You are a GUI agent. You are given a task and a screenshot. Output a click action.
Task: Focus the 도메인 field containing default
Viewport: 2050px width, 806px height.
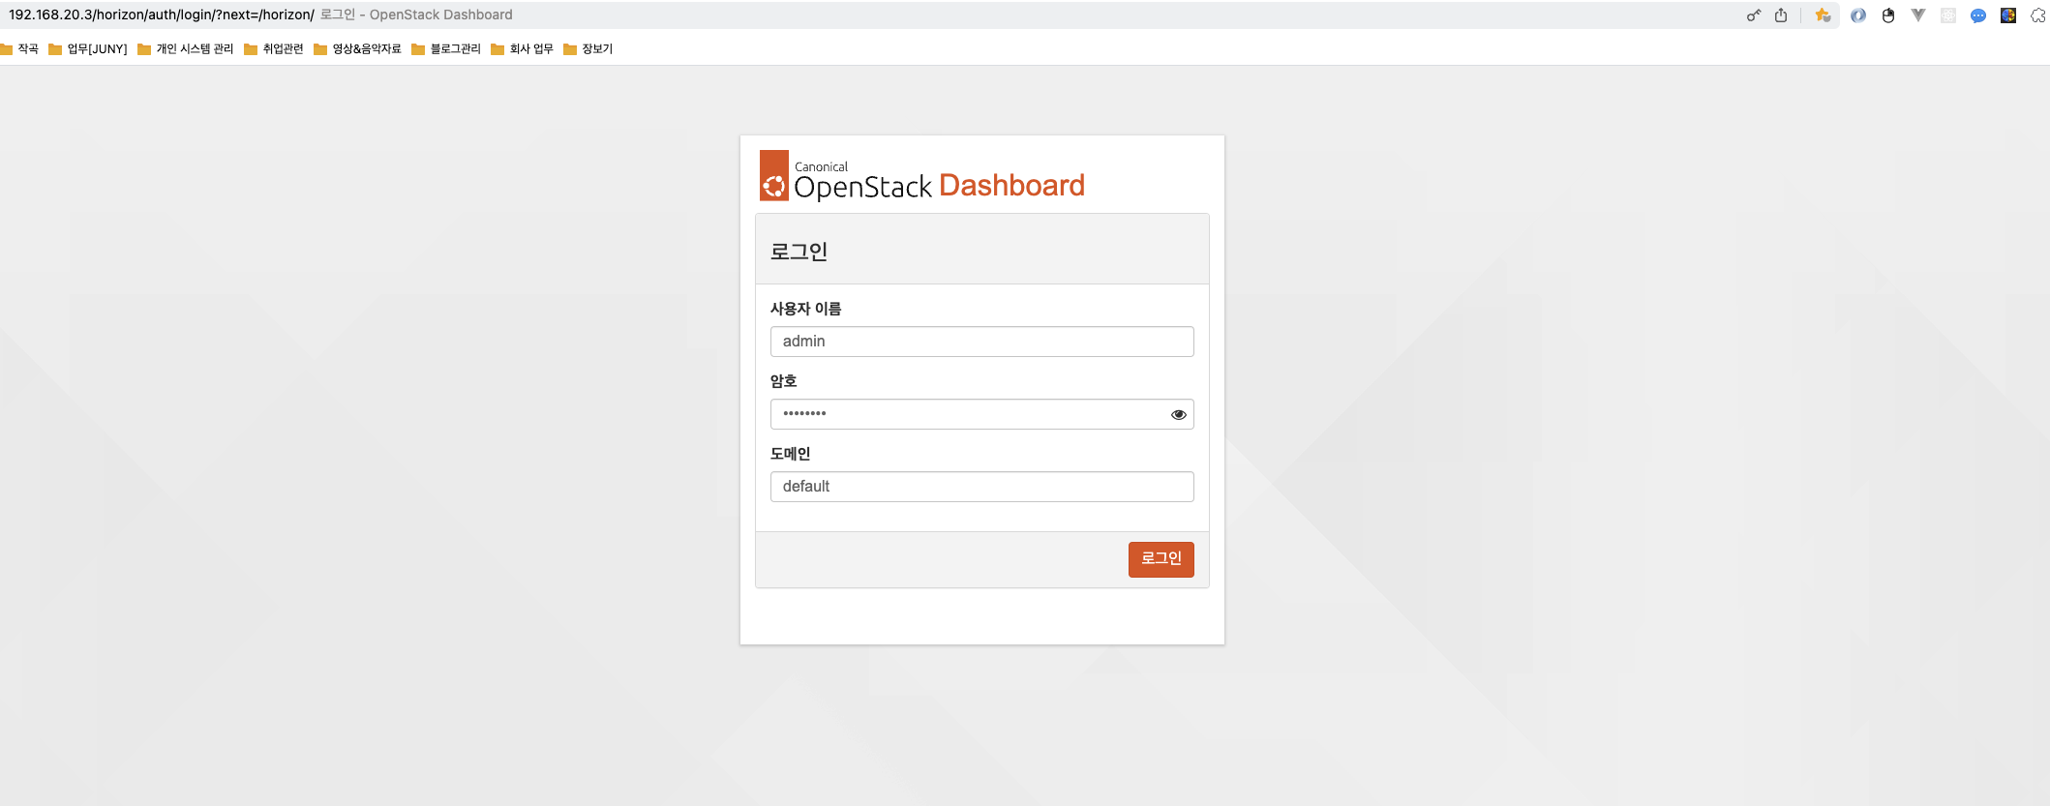tap(981, 487)
